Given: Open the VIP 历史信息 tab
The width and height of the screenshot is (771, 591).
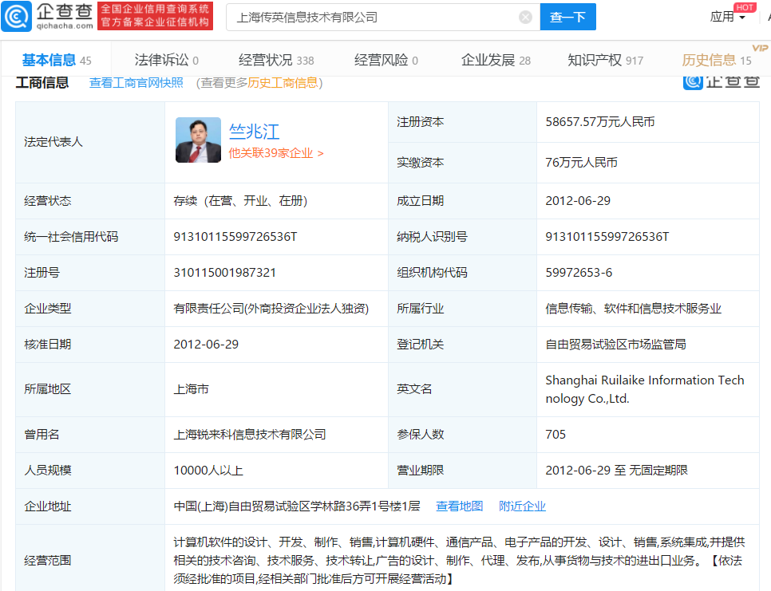Looking at the screenshot, I should pos(716,60).
